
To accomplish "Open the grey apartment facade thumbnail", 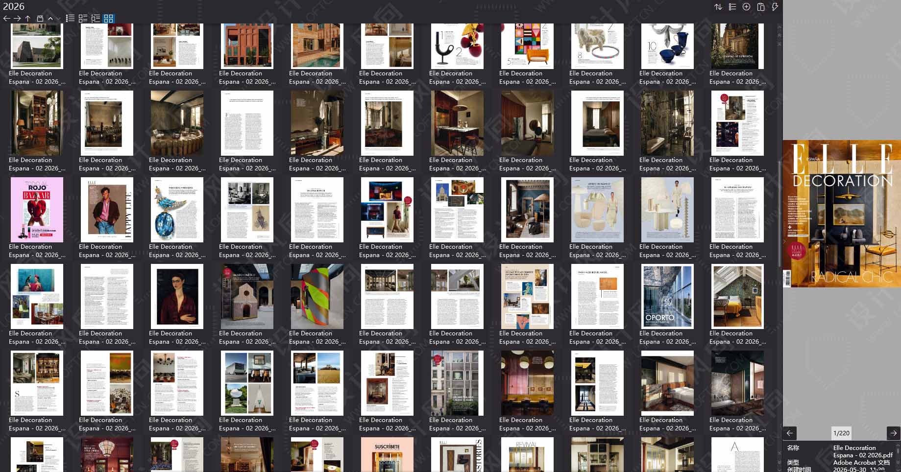I will (457, 383).
